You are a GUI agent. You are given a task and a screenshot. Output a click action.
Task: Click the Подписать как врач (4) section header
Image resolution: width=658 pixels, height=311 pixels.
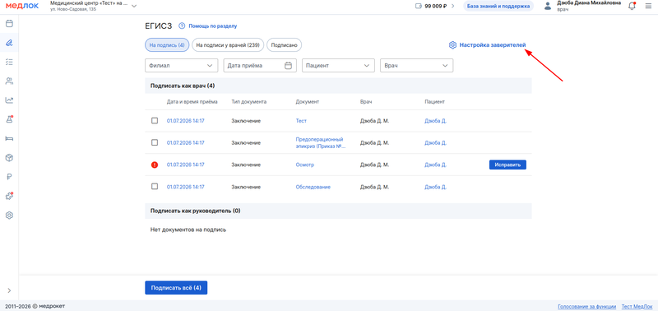[338, 86]
